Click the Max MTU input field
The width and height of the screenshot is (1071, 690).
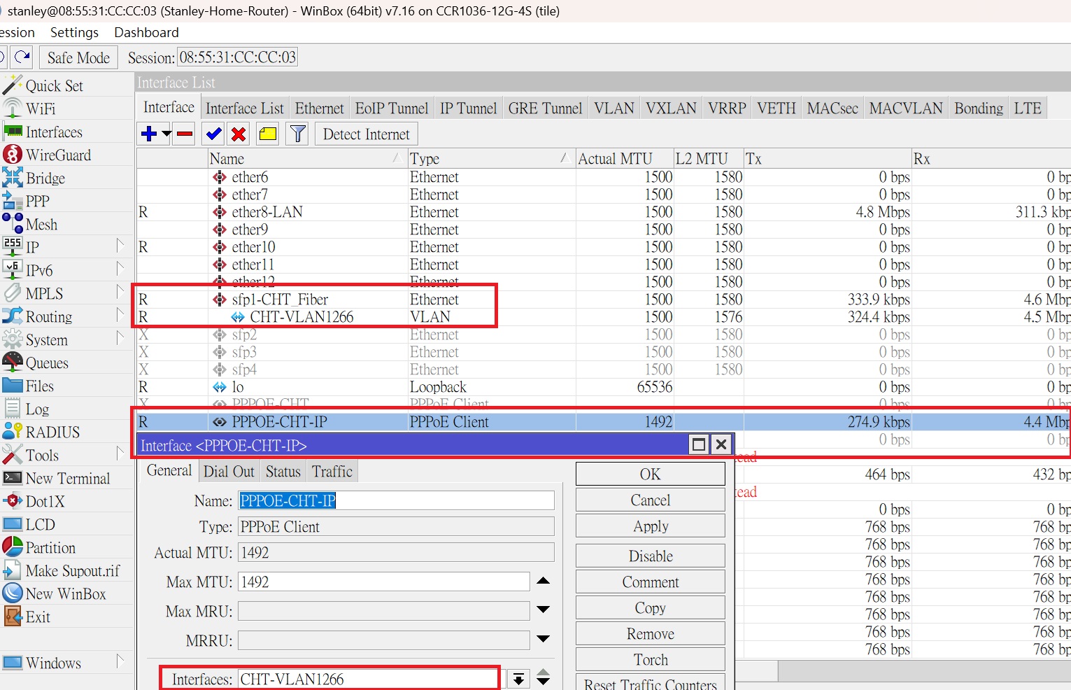coord(383,582)
